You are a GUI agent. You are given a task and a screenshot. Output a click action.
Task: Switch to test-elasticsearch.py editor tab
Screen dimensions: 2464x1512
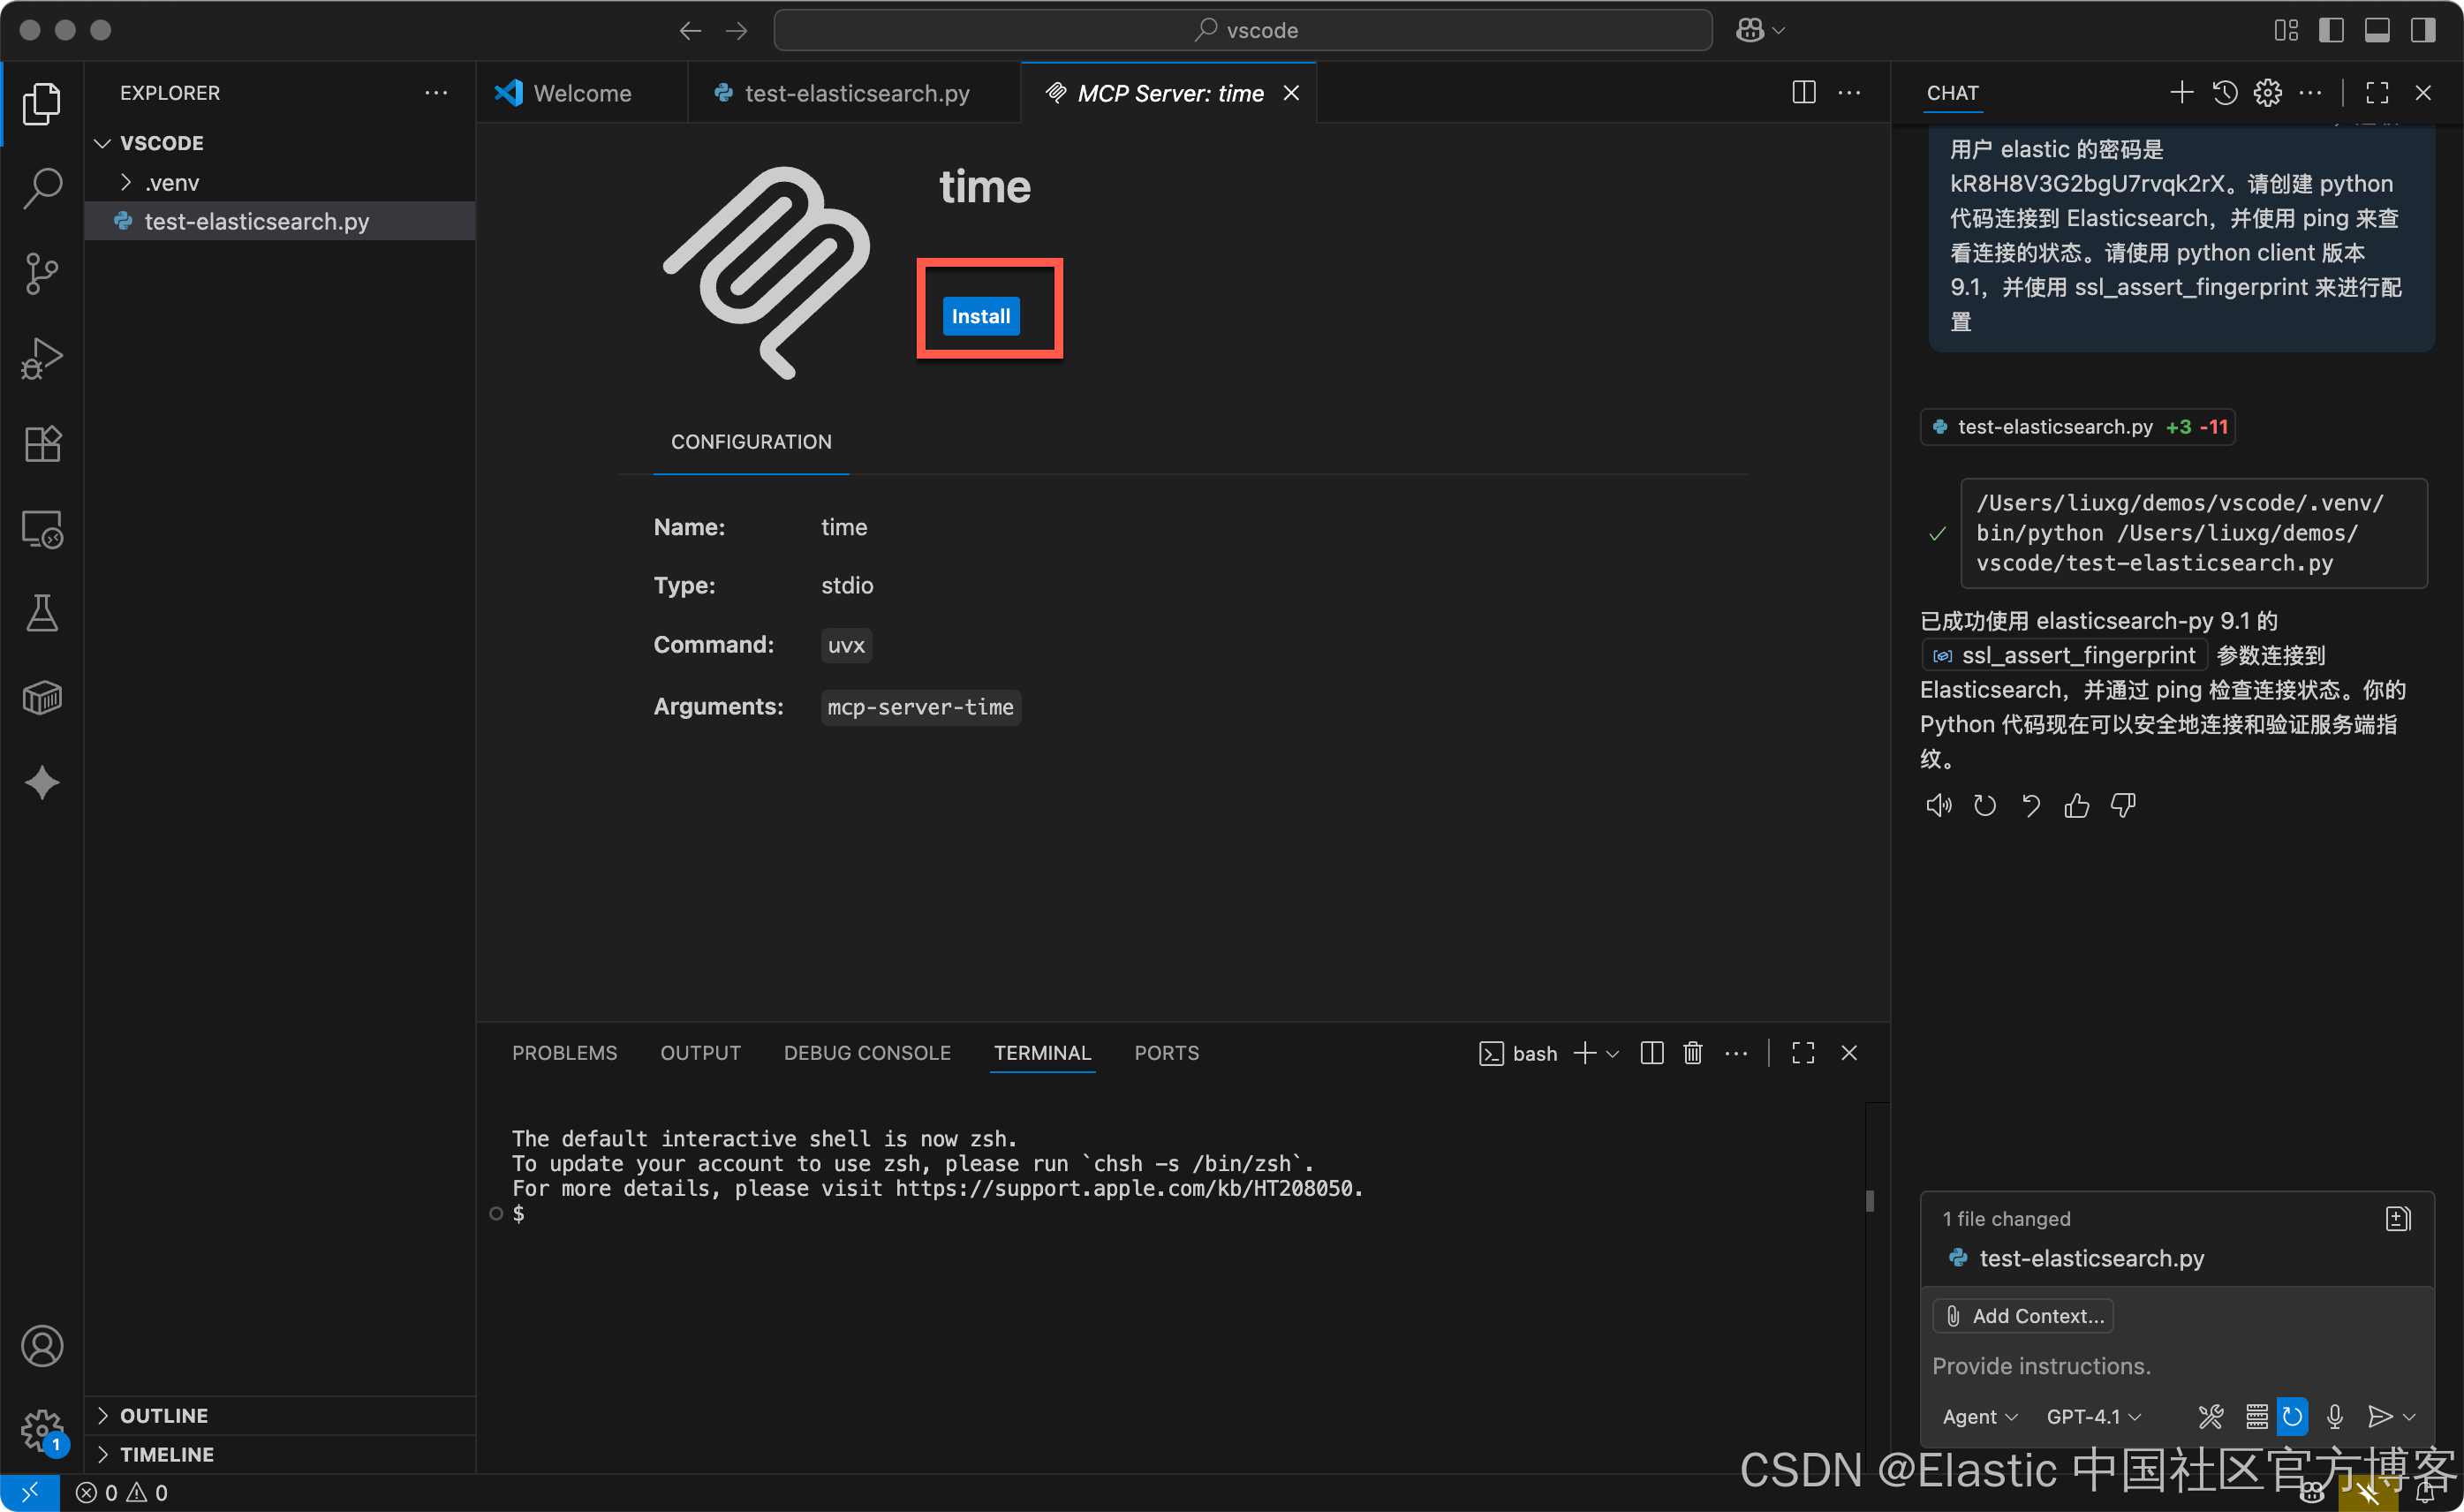pyautogui.click(x=855, y=93)
